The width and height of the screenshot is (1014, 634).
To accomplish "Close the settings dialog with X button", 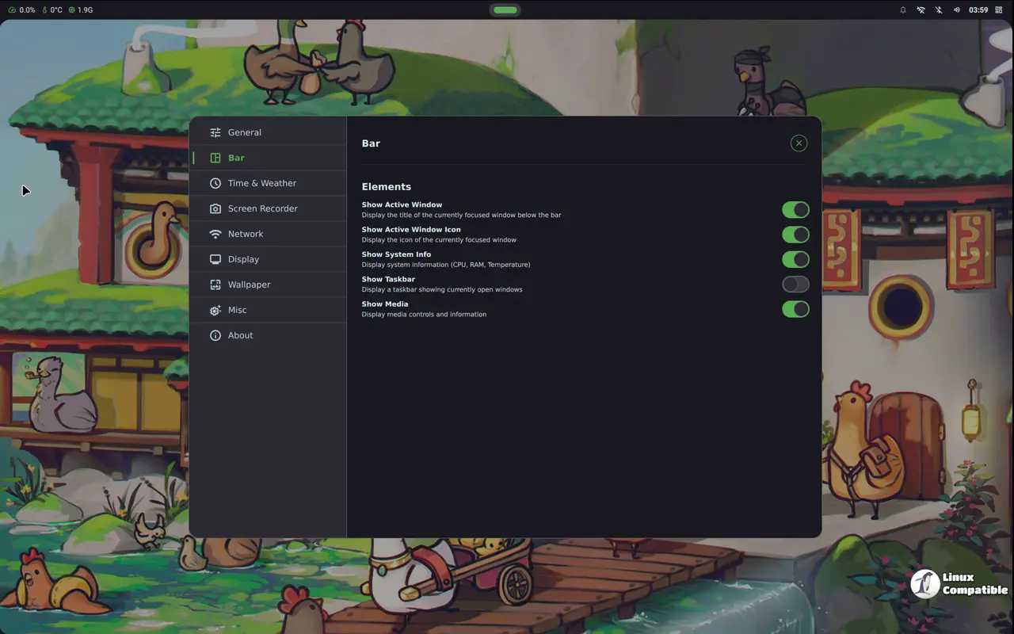I will [799, 143].
